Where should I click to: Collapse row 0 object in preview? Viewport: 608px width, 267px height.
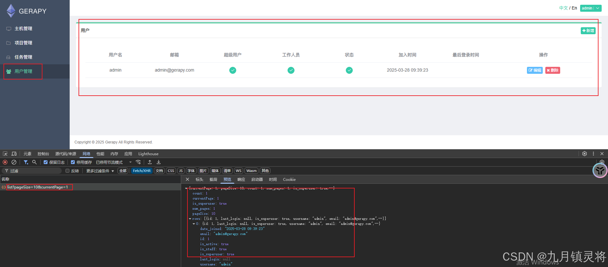point(194,224)
